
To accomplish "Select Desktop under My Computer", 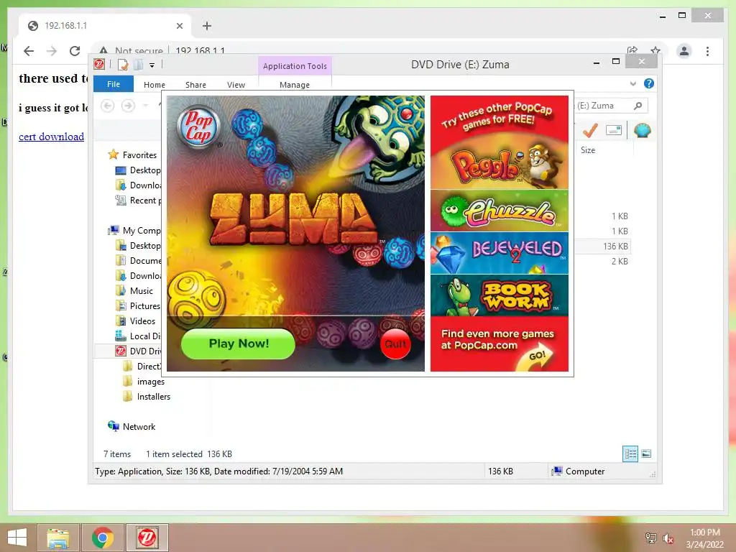I will [x=138, y=246].
